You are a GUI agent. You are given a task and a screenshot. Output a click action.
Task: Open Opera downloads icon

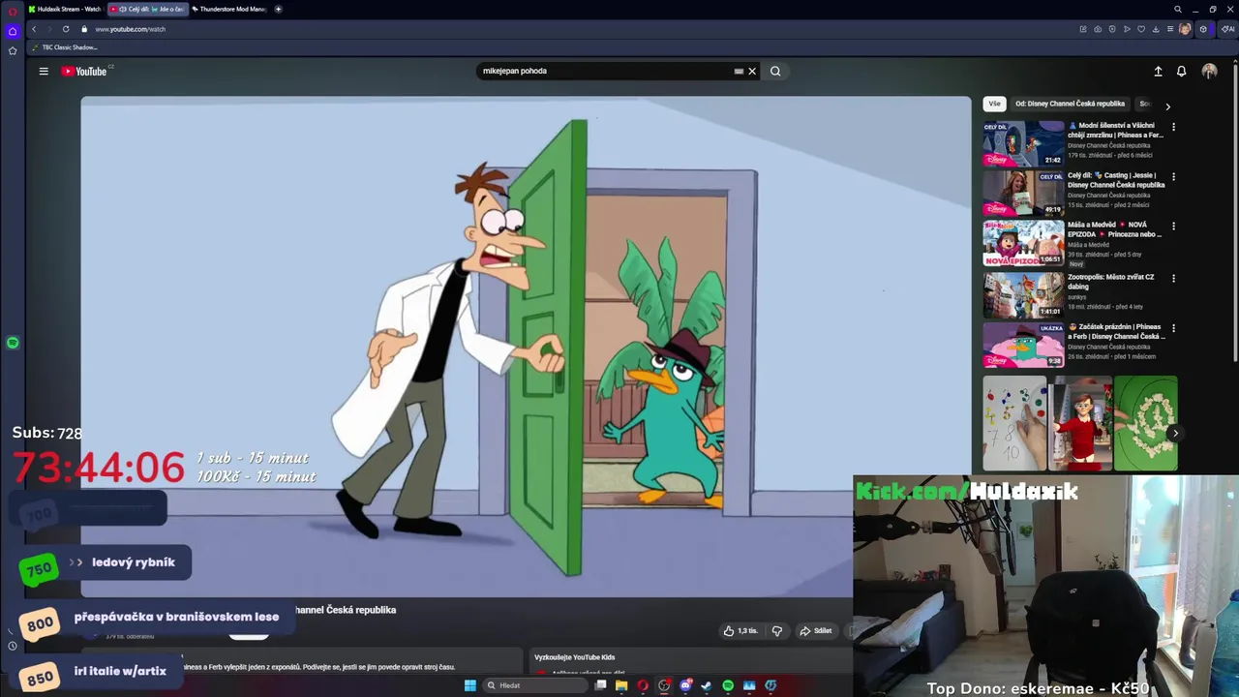1156,29
